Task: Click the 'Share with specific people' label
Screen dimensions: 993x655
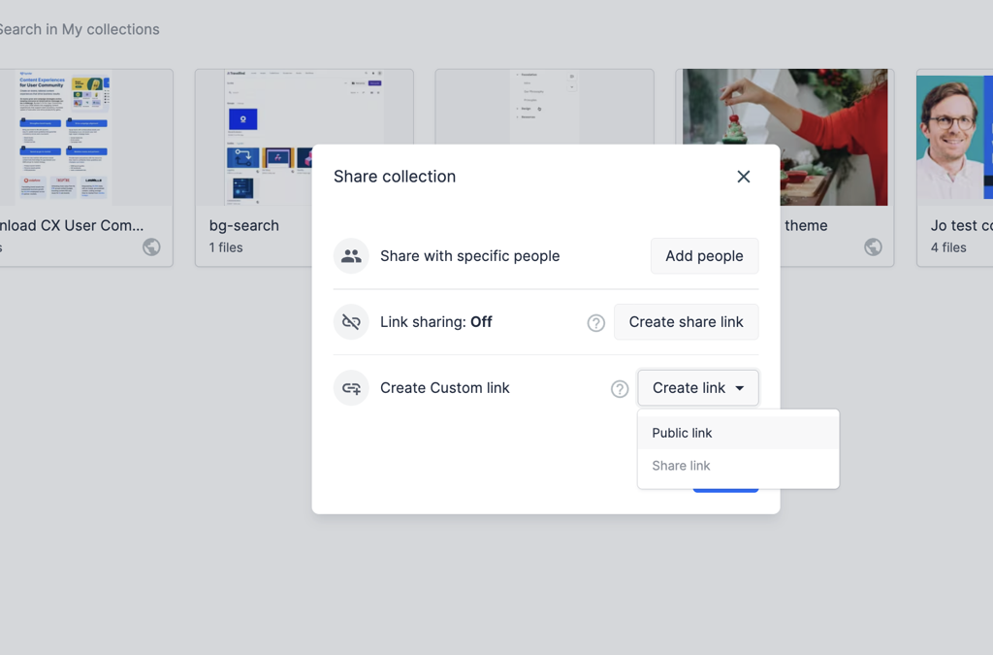Action: coord(470,256)
